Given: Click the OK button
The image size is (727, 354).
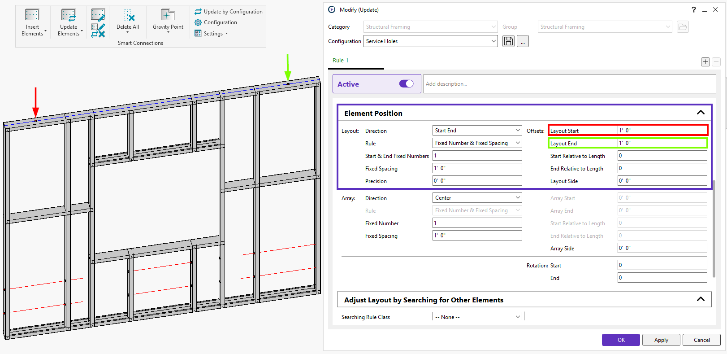Looking at the screenshot, I should pyautogui.click(x=621, y=340).
